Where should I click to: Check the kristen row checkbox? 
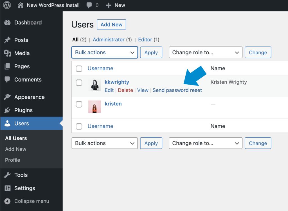[79, 104]
